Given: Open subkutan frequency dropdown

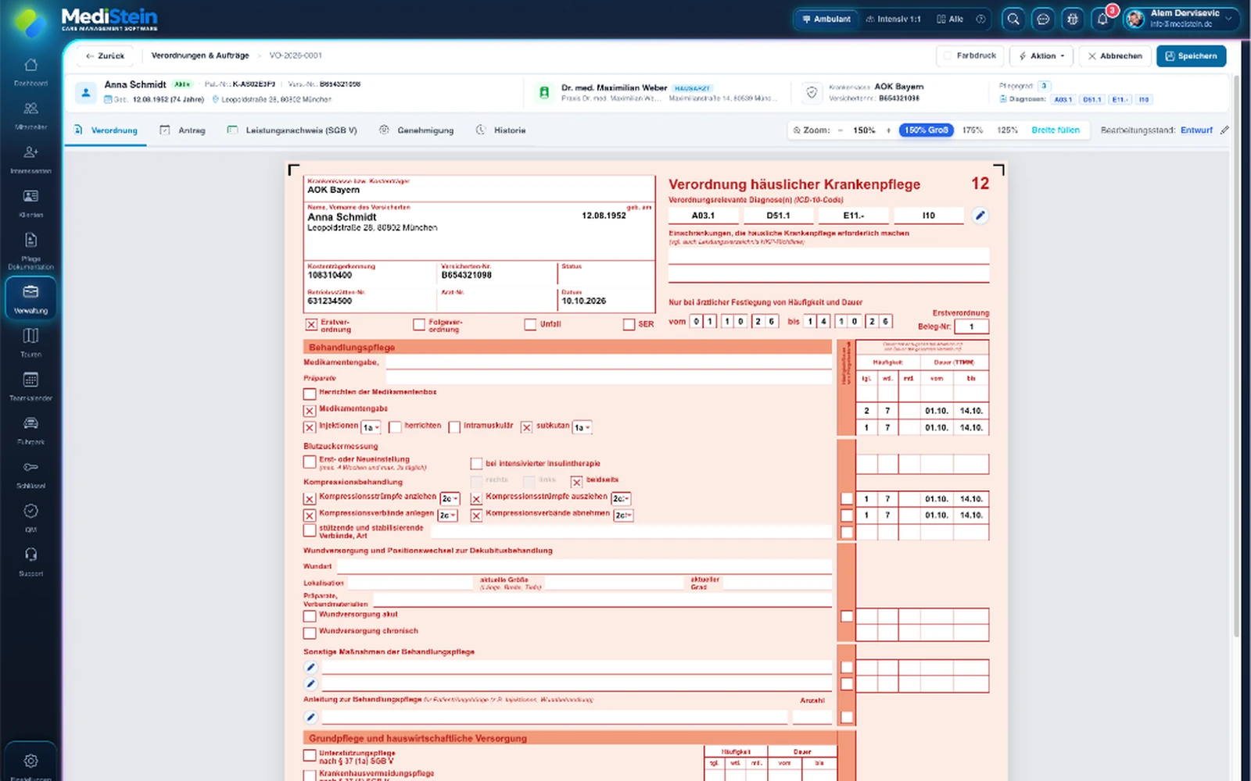Looking at the screenshot, I should click(582, 428).
